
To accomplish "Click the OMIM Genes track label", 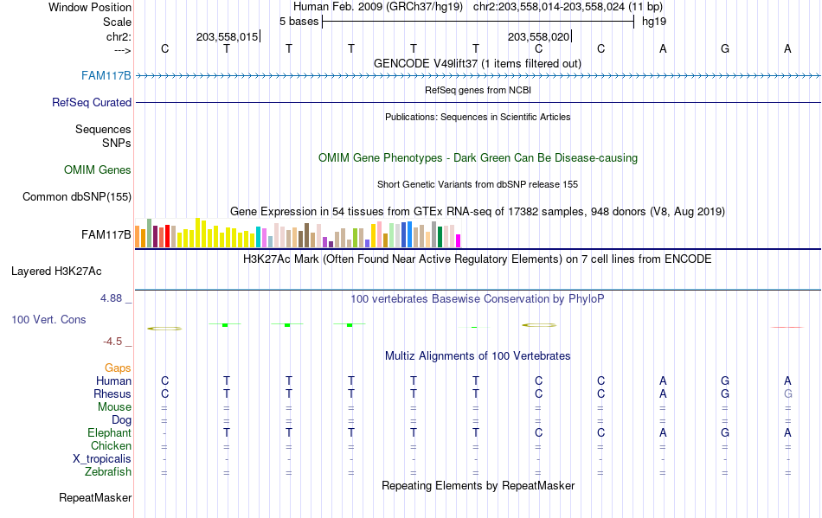I will click(x=97, y=170).
